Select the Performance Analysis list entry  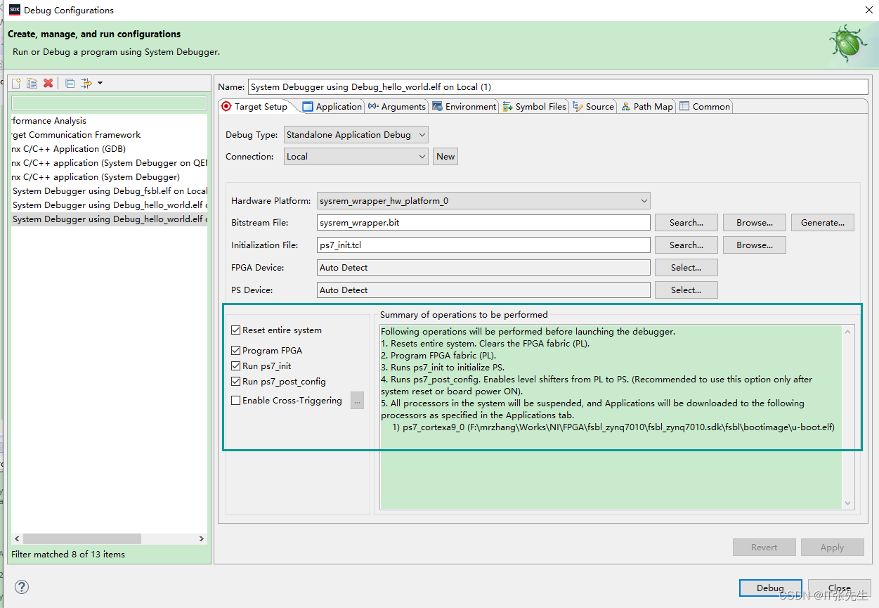(x=109, y=121)
